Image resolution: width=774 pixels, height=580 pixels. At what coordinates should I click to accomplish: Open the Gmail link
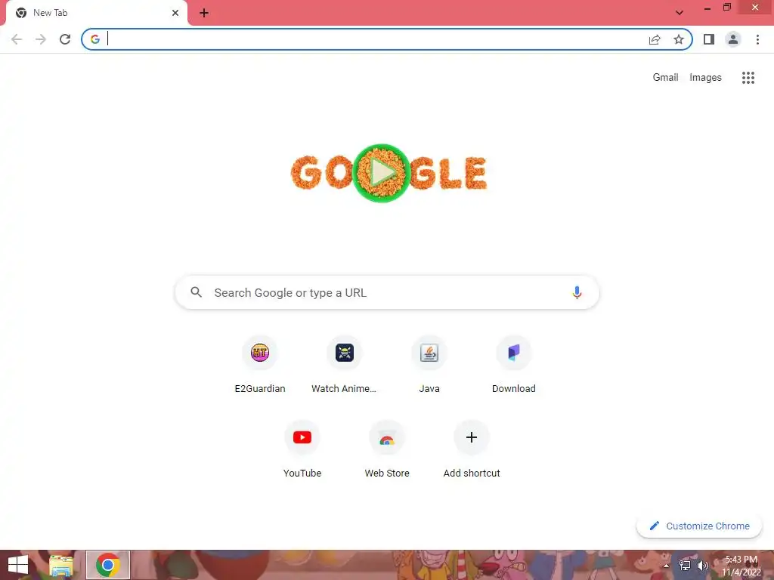tap(665, 78)
